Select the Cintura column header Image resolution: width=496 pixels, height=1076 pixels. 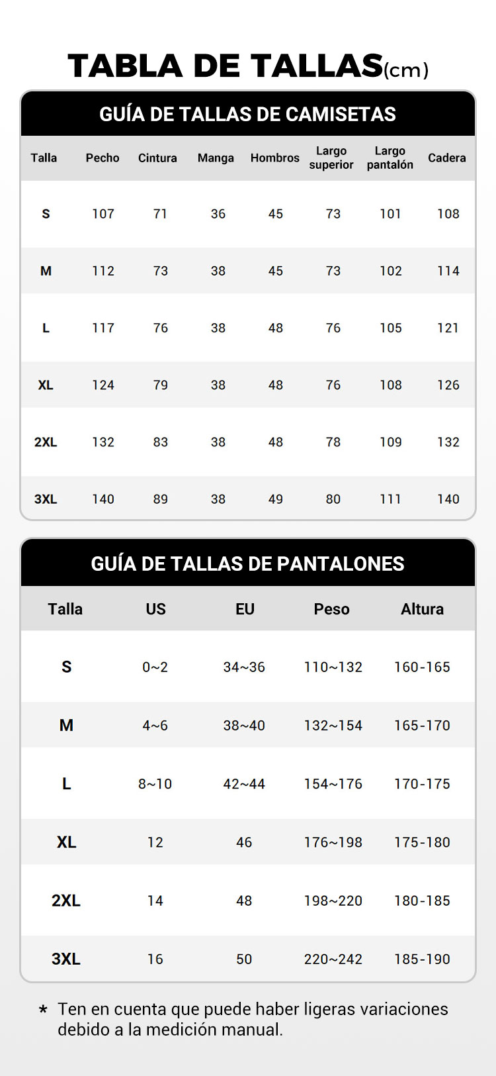pyautogui.click(x=157, y=158)
